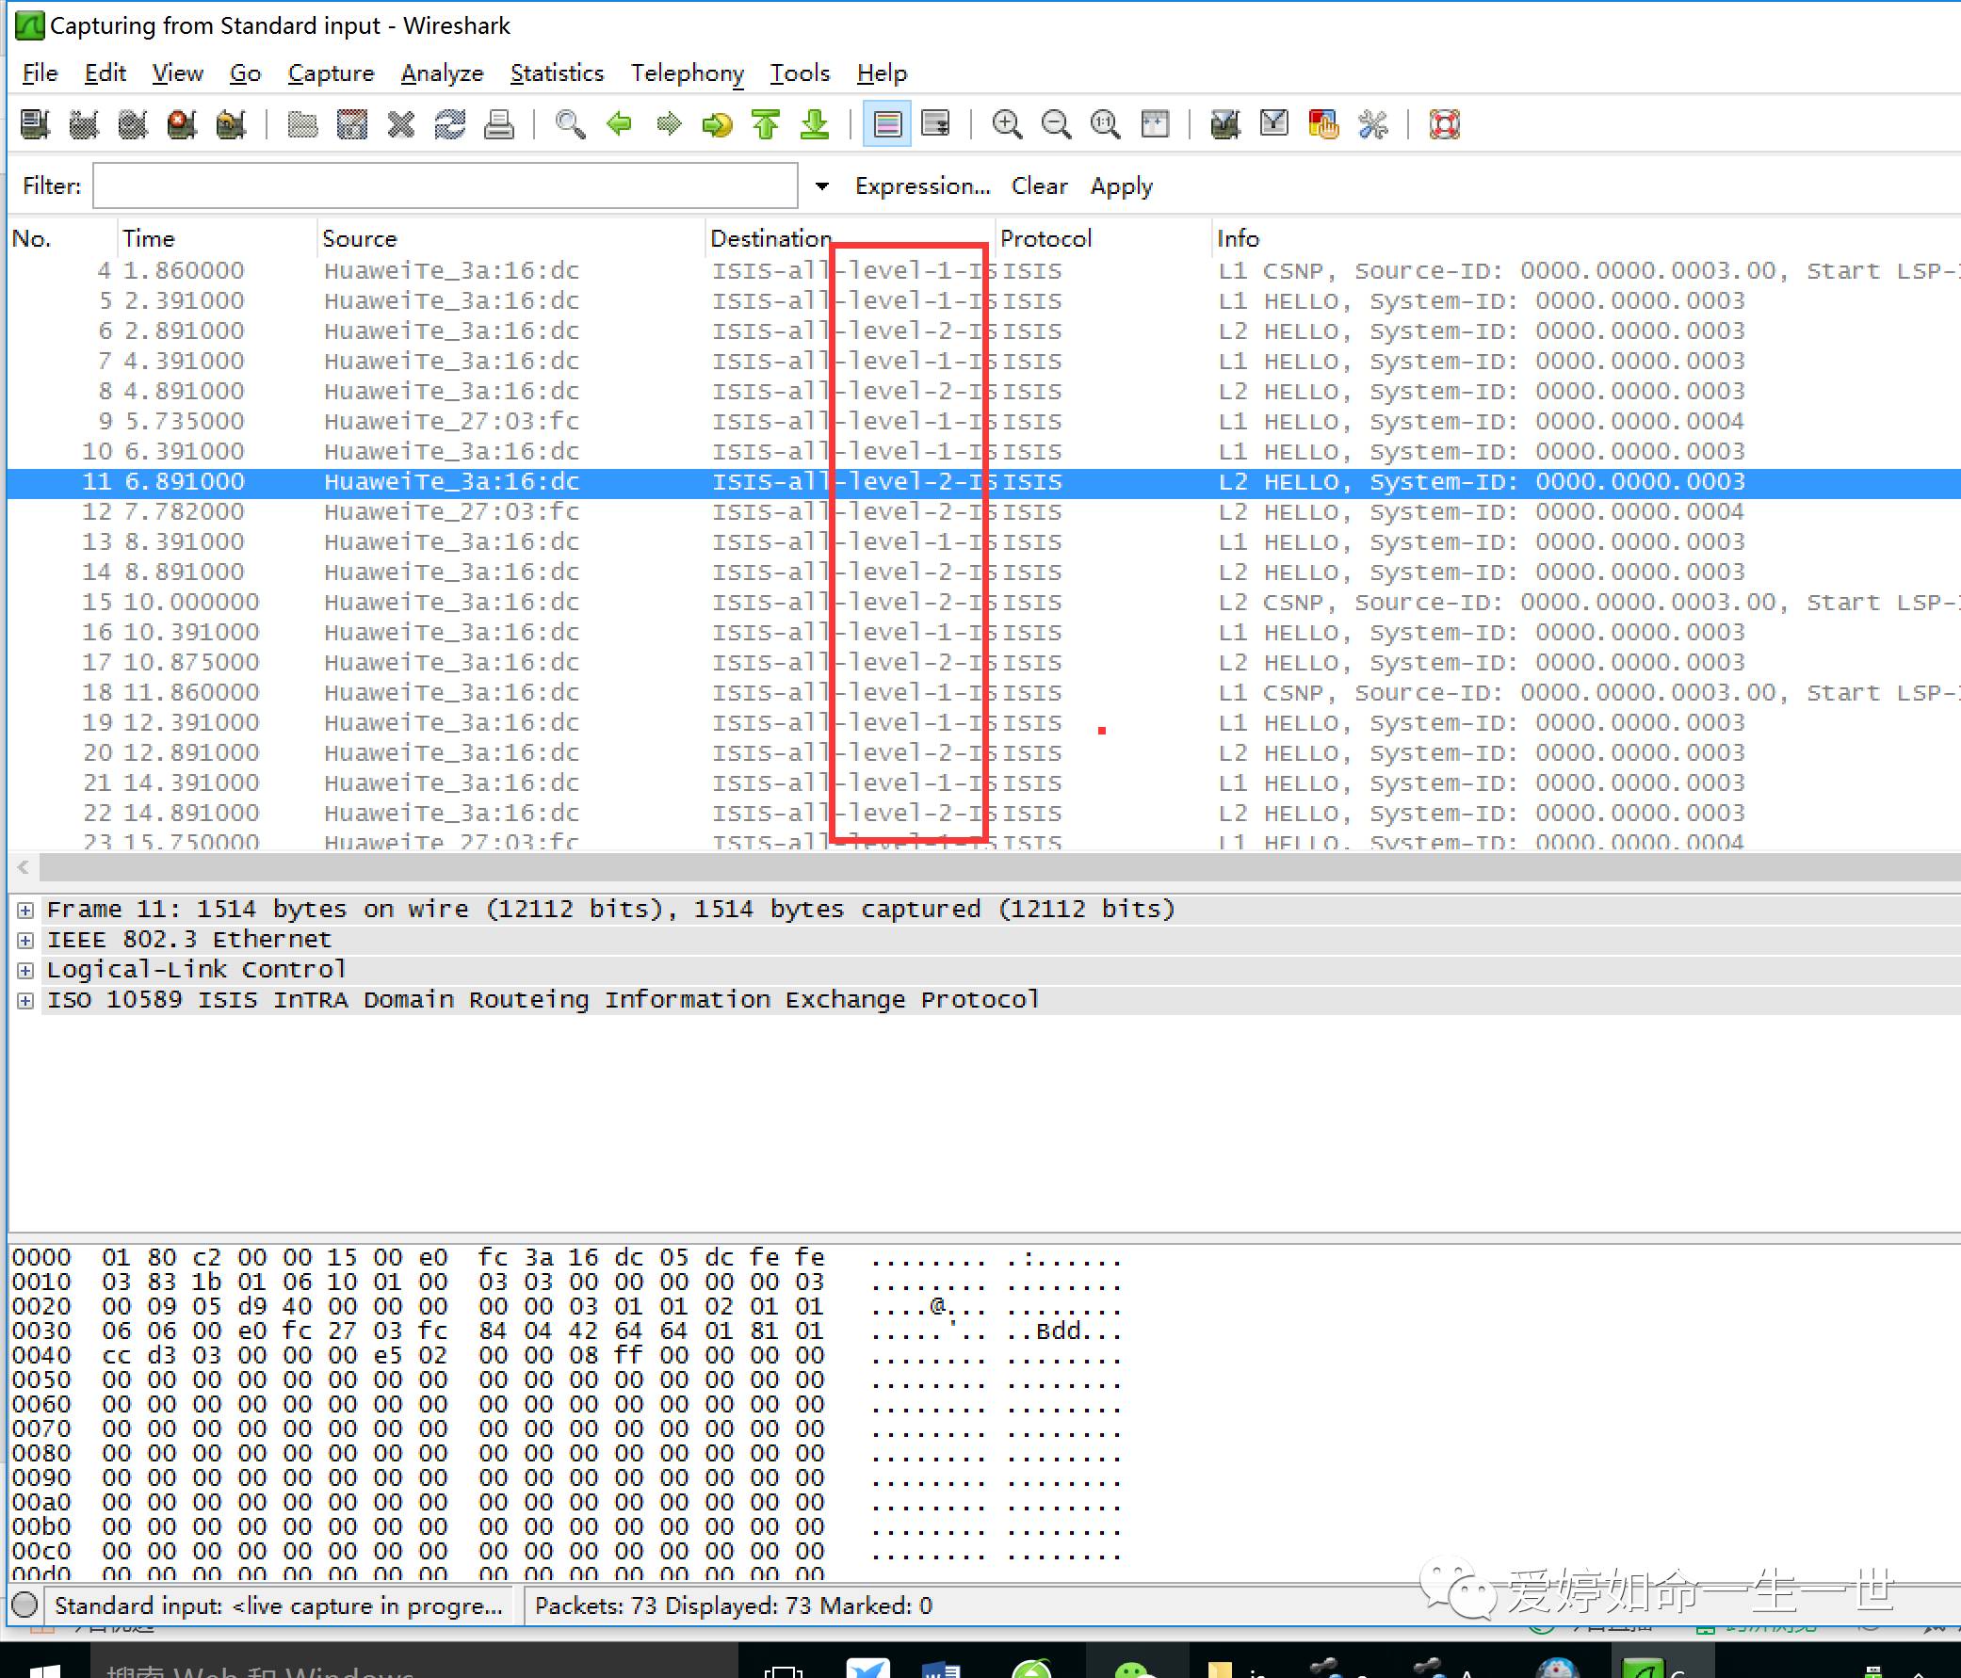Open Help lifebuoy icon
1961x1678 pixels.
coord(1444,124)
